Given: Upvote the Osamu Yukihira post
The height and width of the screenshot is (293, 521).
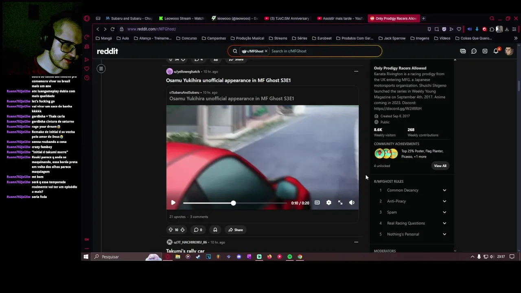Looking at the screenshot, I should coord(171,230).
